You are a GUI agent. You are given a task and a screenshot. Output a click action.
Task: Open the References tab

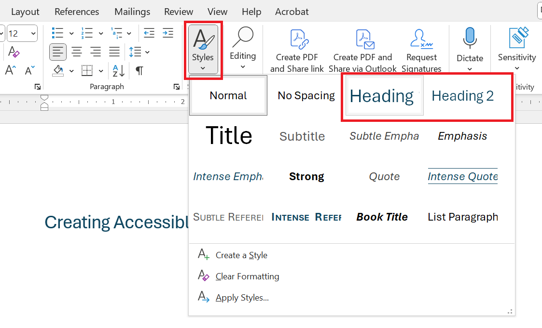pyautogui.click(x=77, y=12)
